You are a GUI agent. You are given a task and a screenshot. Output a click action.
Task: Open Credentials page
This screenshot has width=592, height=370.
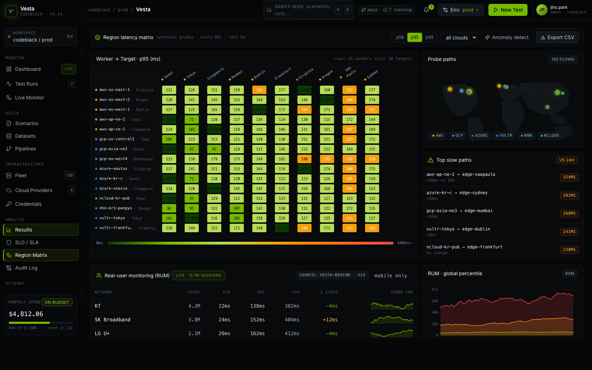(28, 204)
